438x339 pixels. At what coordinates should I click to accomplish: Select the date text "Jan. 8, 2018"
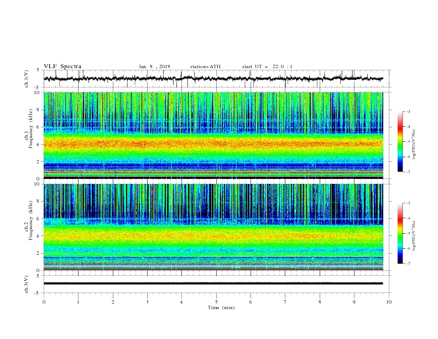(154, 66)
